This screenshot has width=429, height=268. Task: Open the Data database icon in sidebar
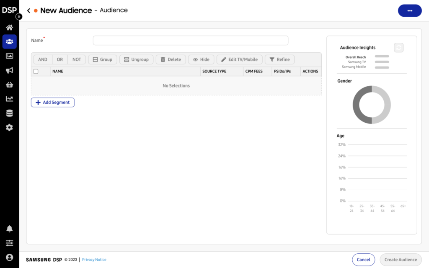tap(9, 113)
